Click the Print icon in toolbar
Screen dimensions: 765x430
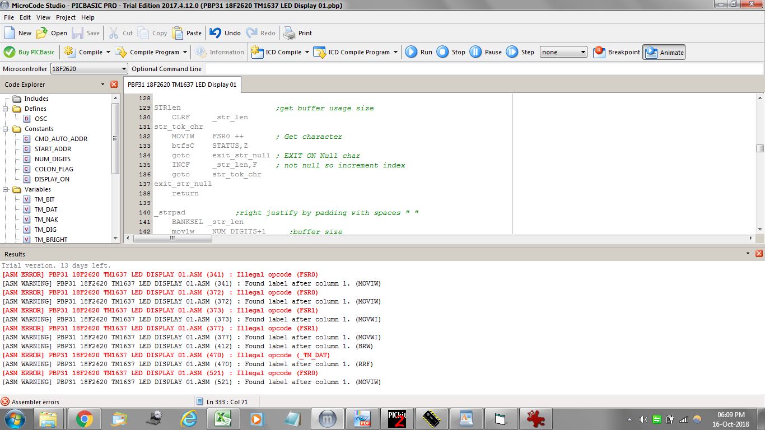[289, 33]
